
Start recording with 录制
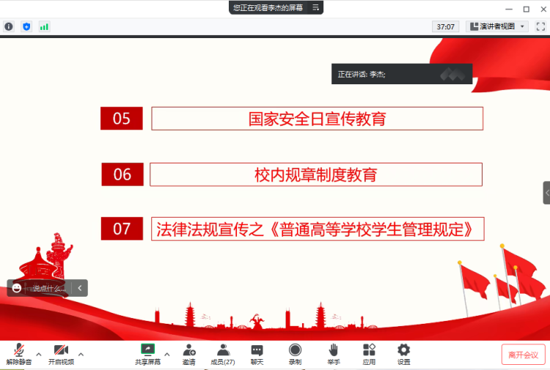295,354
